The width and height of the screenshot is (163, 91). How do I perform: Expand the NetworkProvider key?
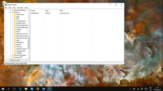[x=12, y=38]
